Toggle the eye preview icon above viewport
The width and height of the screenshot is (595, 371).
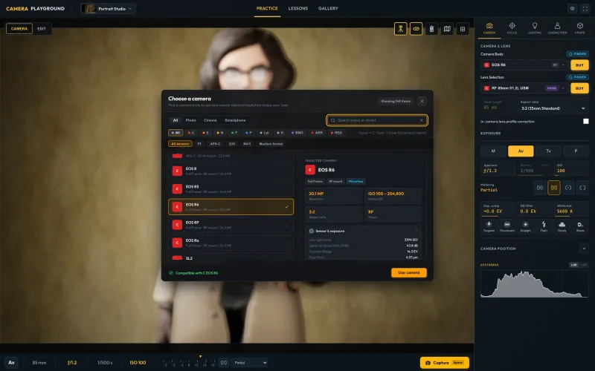point(416,29)
